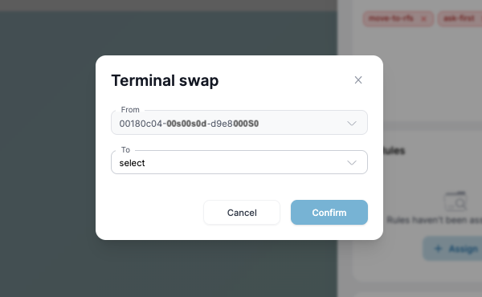482x297 pixels.
Task: Click the rules empty-state search icon
Action: click(x=455, y=201)
